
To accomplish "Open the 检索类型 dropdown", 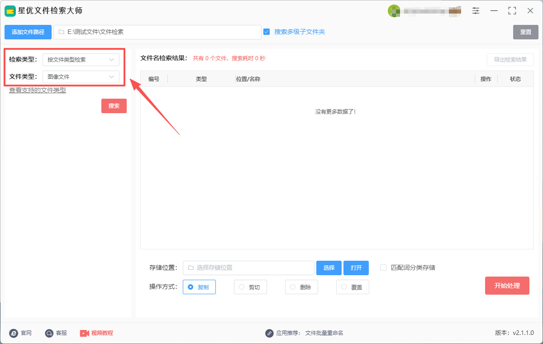I will (81, 60).
